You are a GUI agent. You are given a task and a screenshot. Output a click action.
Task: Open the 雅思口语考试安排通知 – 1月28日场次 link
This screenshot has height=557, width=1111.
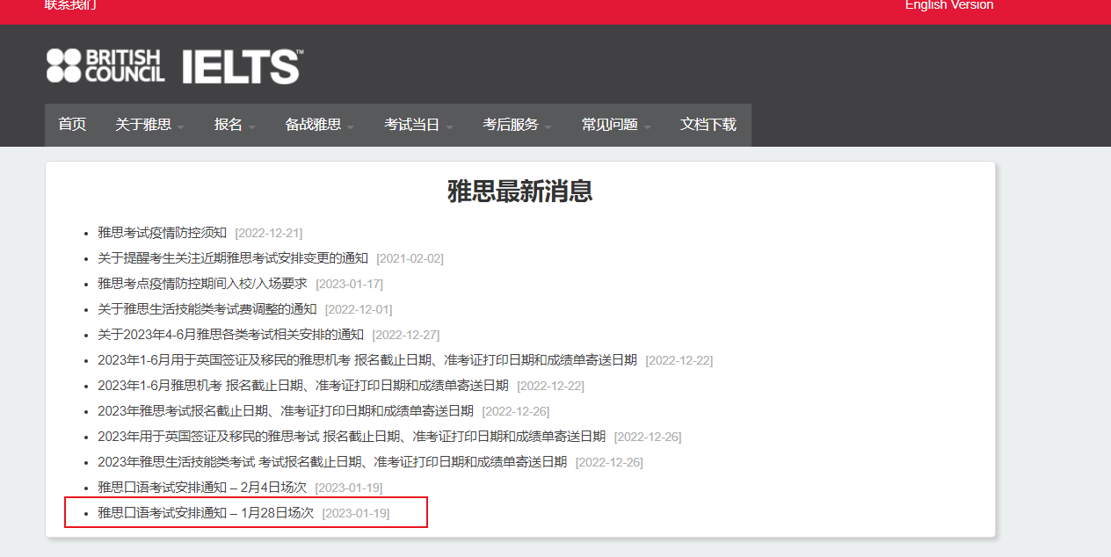205,513
